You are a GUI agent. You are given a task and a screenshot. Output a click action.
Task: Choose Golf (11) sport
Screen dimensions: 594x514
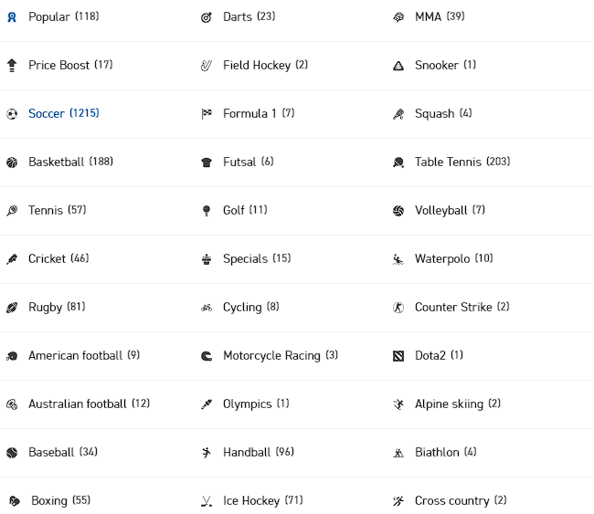click(245, 210)
